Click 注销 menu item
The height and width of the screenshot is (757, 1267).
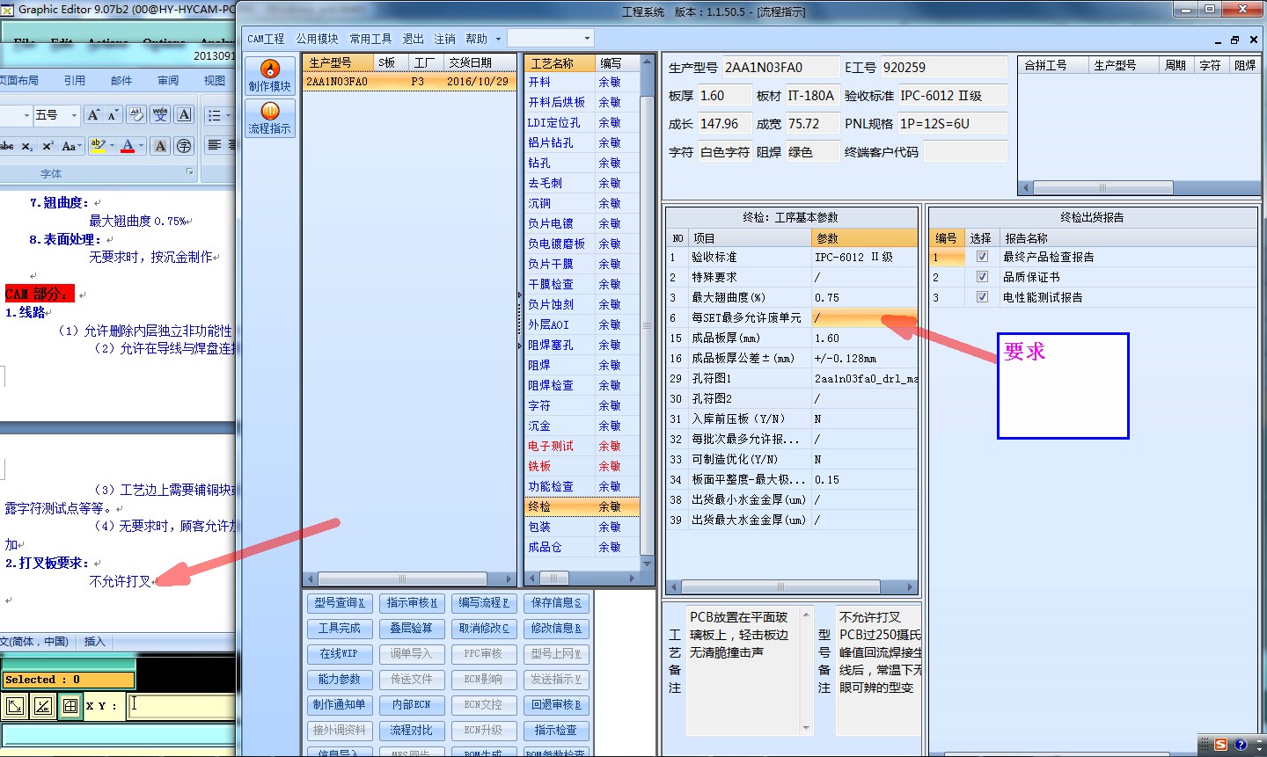(x=444, y=39)
